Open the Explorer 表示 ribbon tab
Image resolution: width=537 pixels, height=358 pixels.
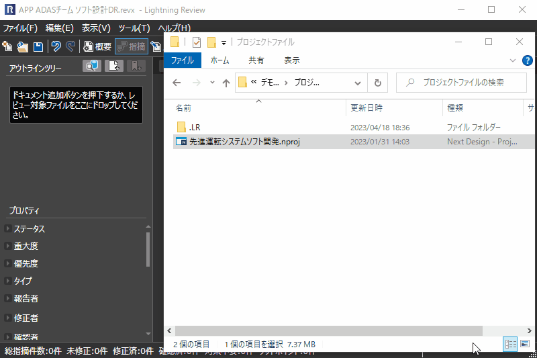(292, 60)
